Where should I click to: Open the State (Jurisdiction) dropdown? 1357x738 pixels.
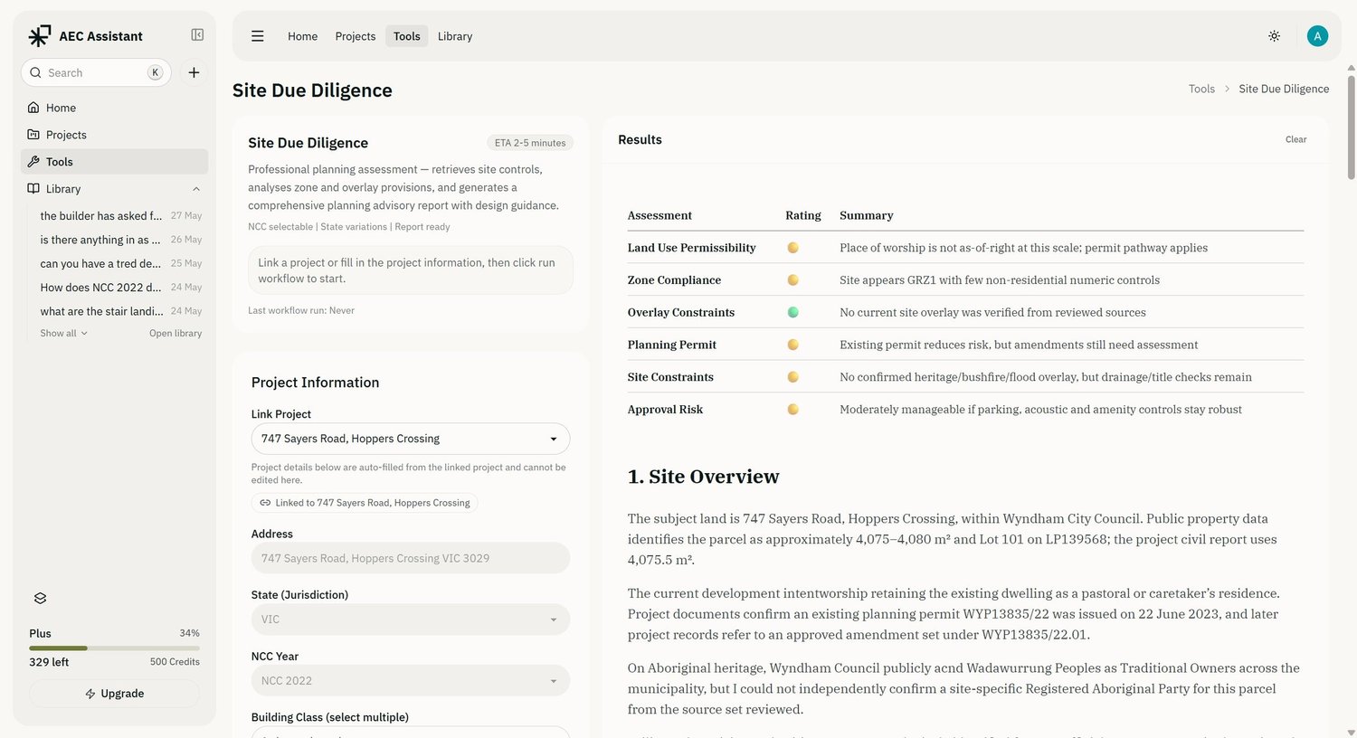410,620
